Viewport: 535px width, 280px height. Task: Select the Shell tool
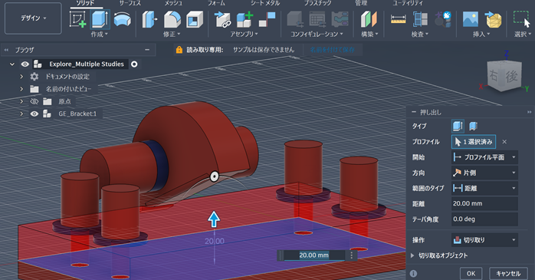pyautogui.click(x=195, y=19)
